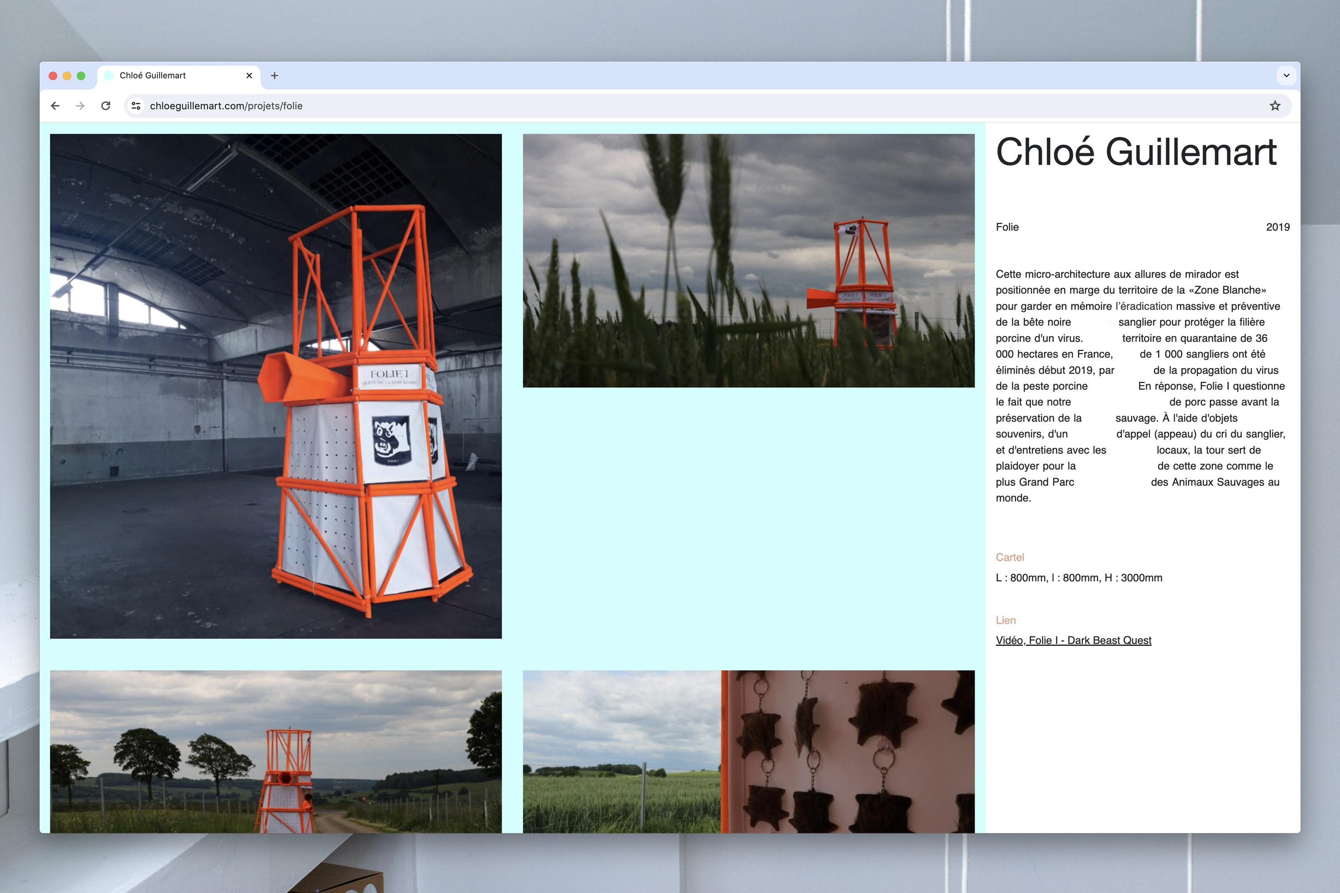The width and height of the screenshot is (1340, 893).
Task: Click the yellow minimize window button
Action: pyautogui.click(x=67, y=76)
